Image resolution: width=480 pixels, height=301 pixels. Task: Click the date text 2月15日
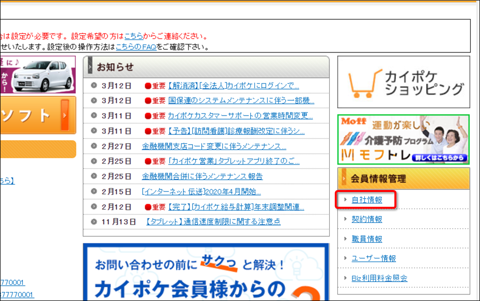[x=116, y=191]
